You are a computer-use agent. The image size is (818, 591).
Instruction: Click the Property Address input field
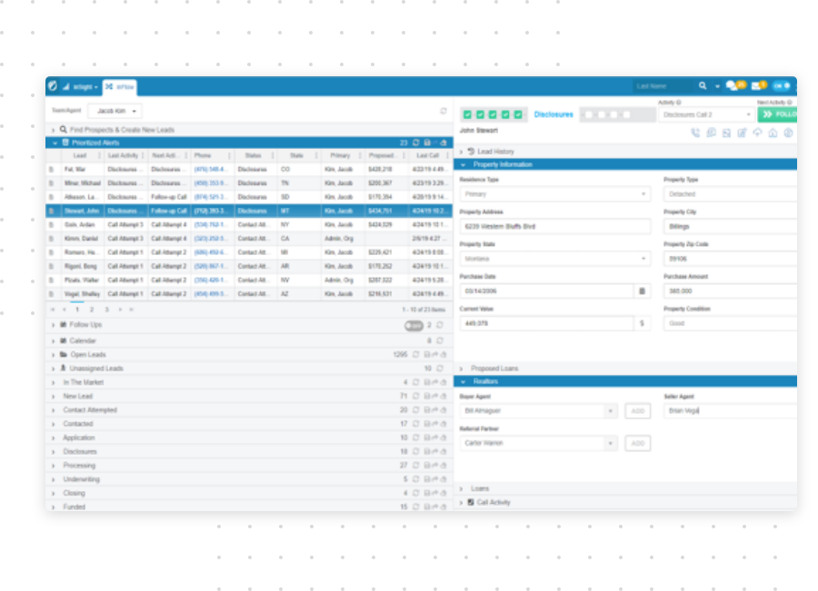[554, 226]
